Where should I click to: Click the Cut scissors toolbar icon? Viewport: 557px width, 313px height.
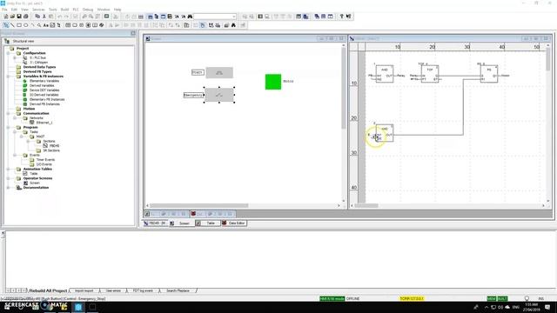tap(44, 17)
